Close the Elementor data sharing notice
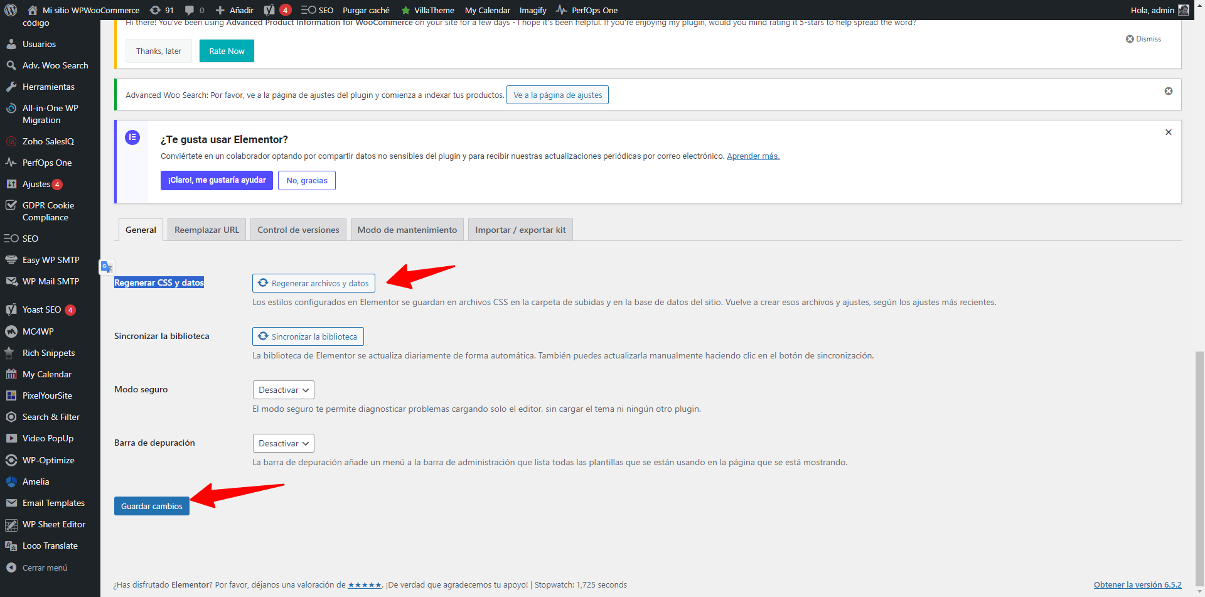The height and width of the screenshot is (597, 1205). coord(1169,132)
